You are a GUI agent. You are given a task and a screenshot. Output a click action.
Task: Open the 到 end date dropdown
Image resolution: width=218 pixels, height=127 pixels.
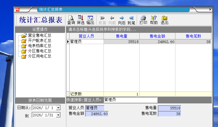pyautogui.click(x=58, y=115)
